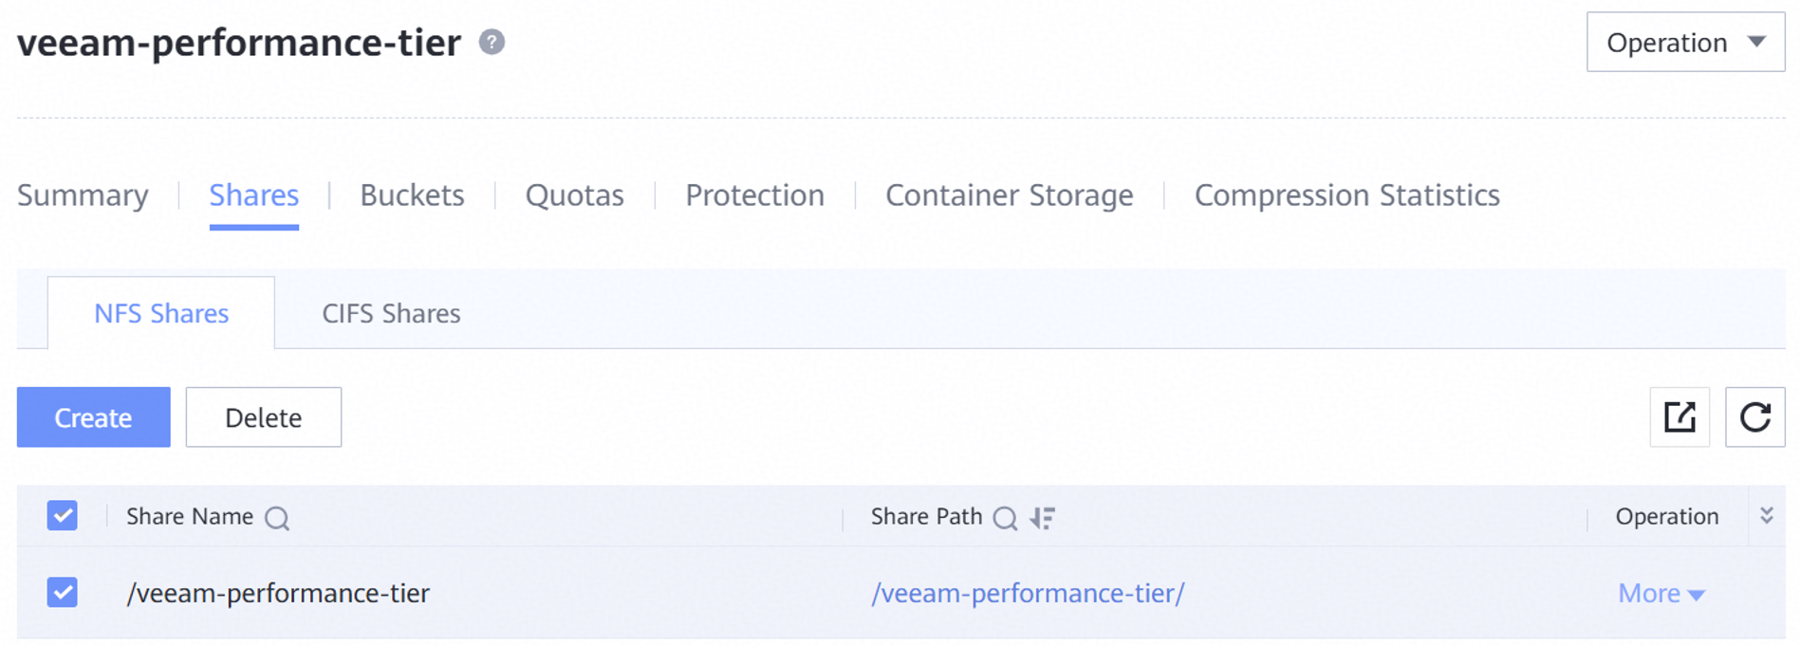Image resolution: width=1800 pixels, height=645 pixels.
Task: Go to the Quotas tab
Action: pyautogui.click(x=574, y=195)
